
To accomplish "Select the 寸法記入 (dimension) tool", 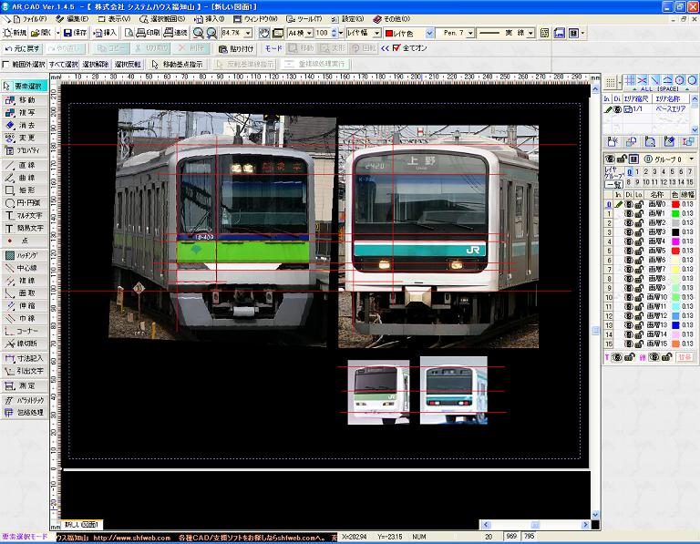I will point(25,358).
